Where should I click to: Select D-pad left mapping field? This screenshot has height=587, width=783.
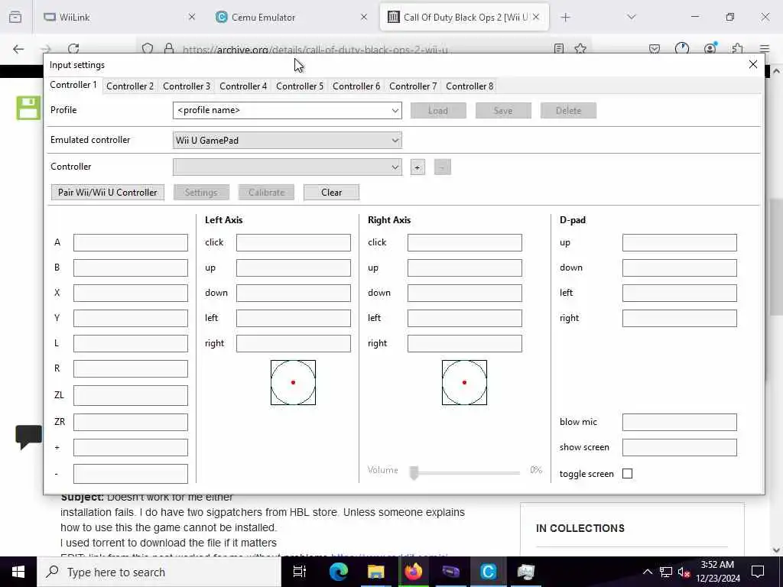[680, 293]
